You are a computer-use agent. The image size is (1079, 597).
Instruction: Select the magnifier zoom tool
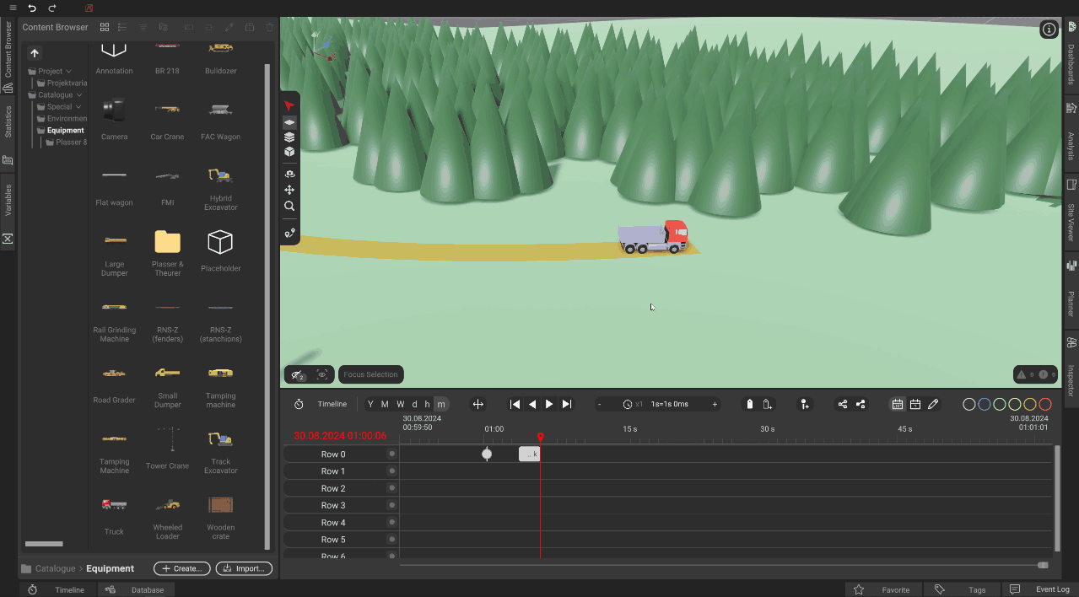[x=289, y=206]
